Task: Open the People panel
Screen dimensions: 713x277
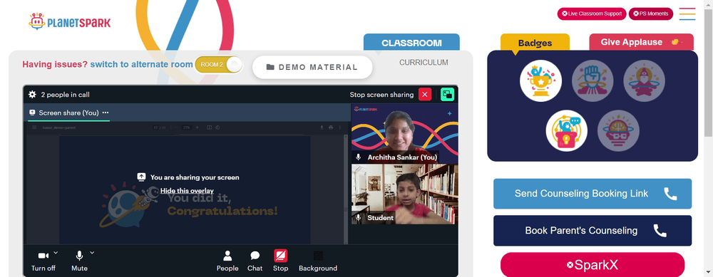Action: point(227,261)
